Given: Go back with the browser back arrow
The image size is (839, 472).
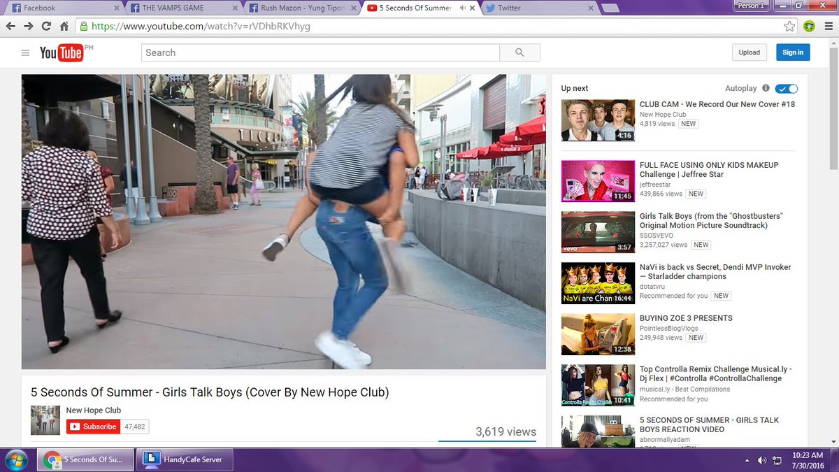Looking at the screenshot, I should pyautogui.click(x=10, y=27).
